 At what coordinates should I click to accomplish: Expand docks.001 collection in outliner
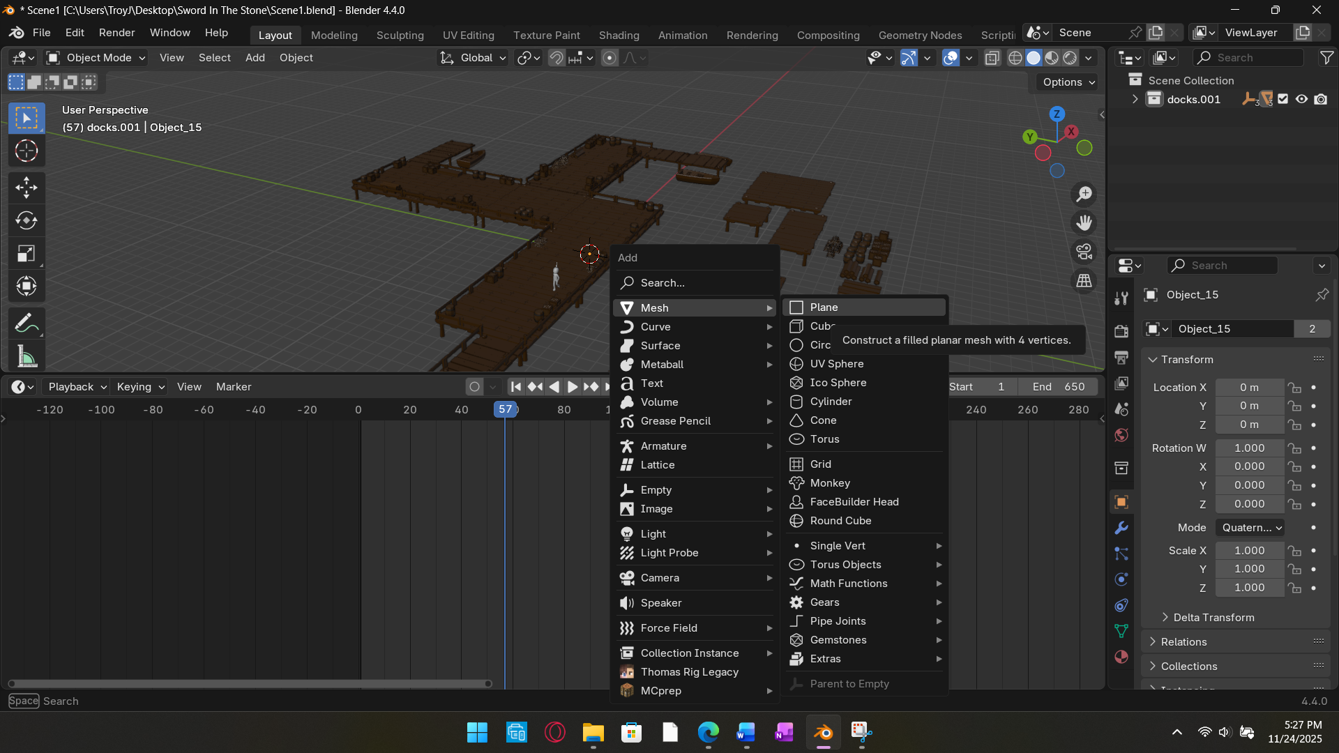pyautogui.click(x=1135, y=99)
